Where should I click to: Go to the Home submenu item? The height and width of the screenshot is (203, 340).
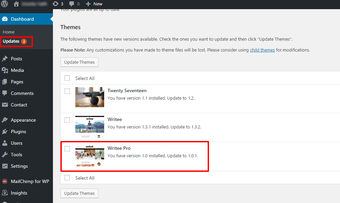(9, 32)
